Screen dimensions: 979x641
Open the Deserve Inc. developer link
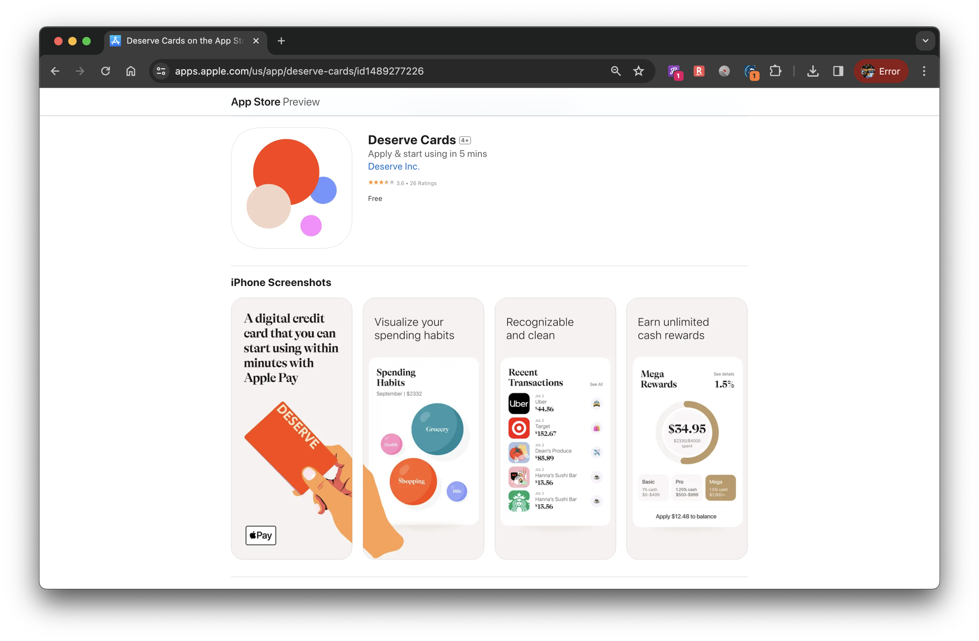click(393, 166)
